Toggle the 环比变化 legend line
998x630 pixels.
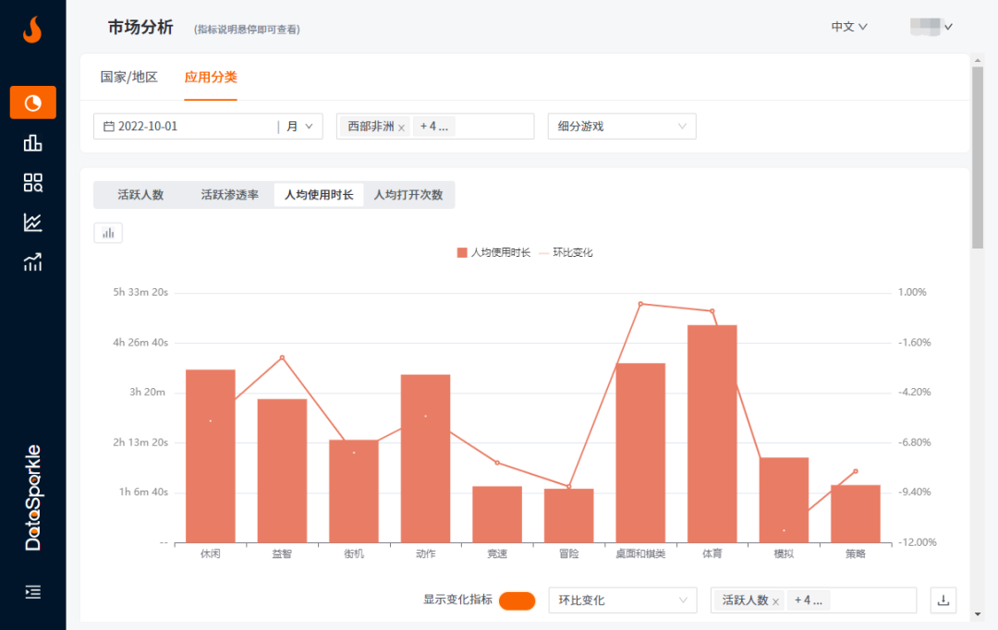pos(572,252)
